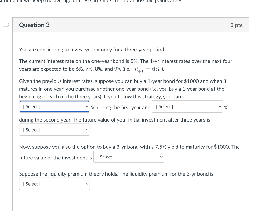
Task: Expand the future value after three years dropdown
Action: 54,129
